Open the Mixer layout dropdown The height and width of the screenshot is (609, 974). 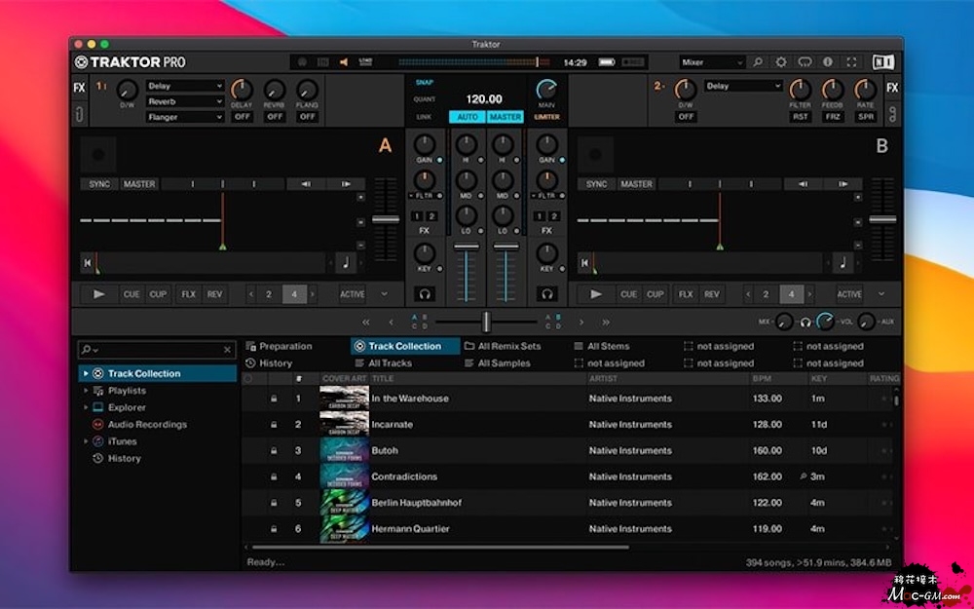click(712, 62)
